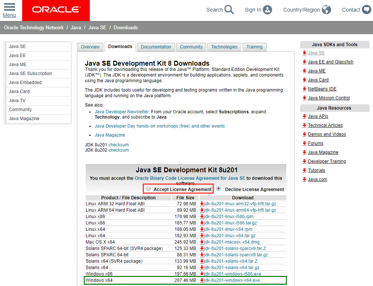This screenshot has height=286, width=373.
Task: Download jdk-8u201-solaris-x64.tar.Z file link
Action: point(231,261)
